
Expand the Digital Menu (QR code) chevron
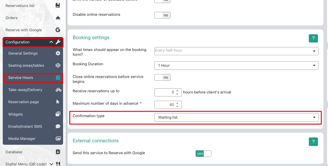(51, 164)
